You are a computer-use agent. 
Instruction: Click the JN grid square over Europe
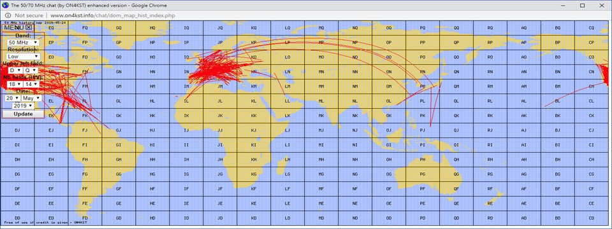tap(220, 72)
